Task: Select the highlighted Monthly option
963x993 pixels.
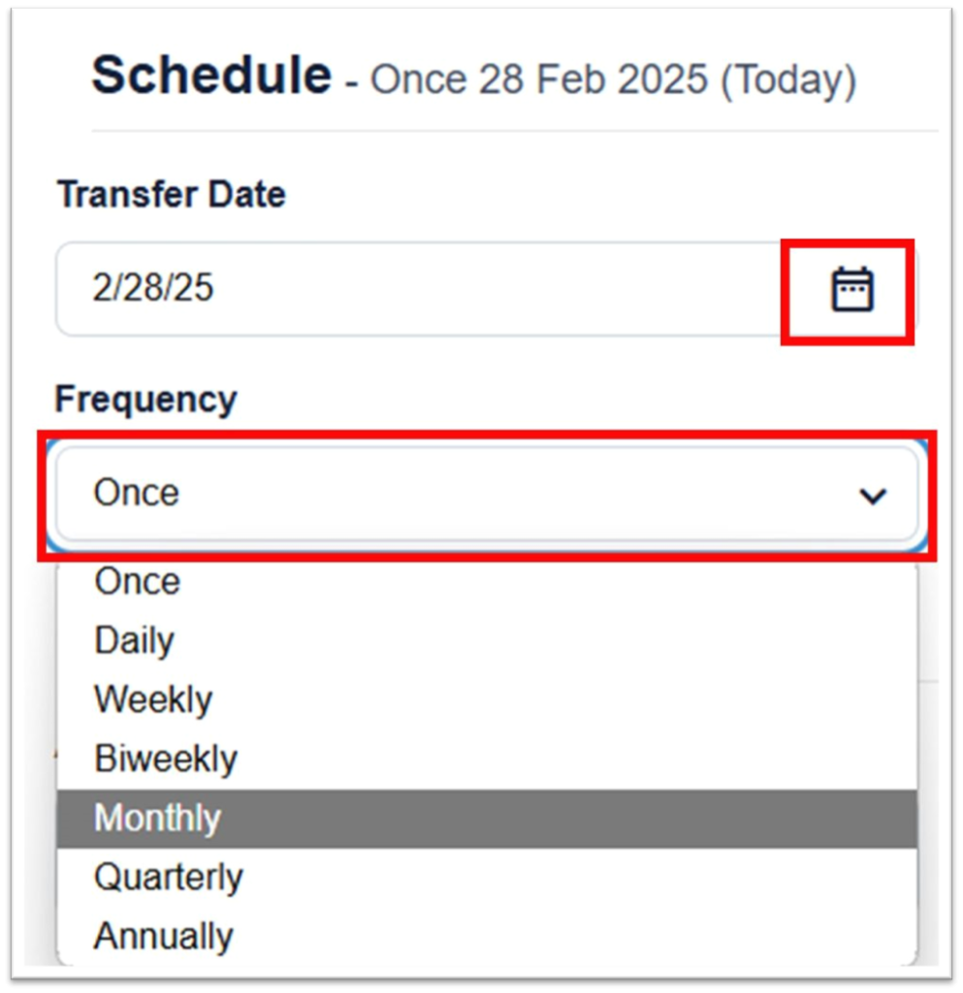Action: point(158,818)
